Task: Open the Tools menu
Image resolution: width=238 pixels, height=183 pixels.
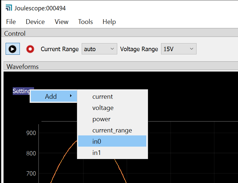Action: [x=86, y=22]
